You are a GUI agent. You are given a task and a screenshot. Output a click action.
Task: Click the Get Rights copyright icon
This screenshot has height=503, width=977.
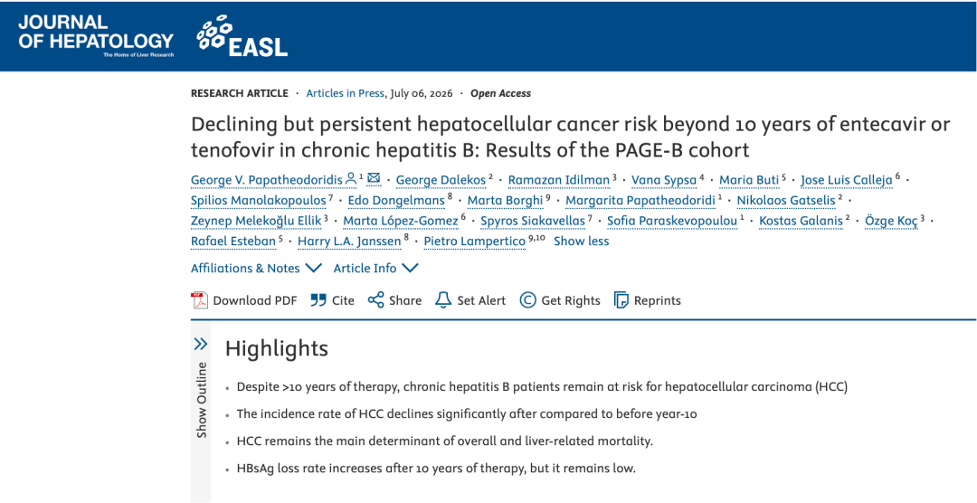click(x=527, y=300)
